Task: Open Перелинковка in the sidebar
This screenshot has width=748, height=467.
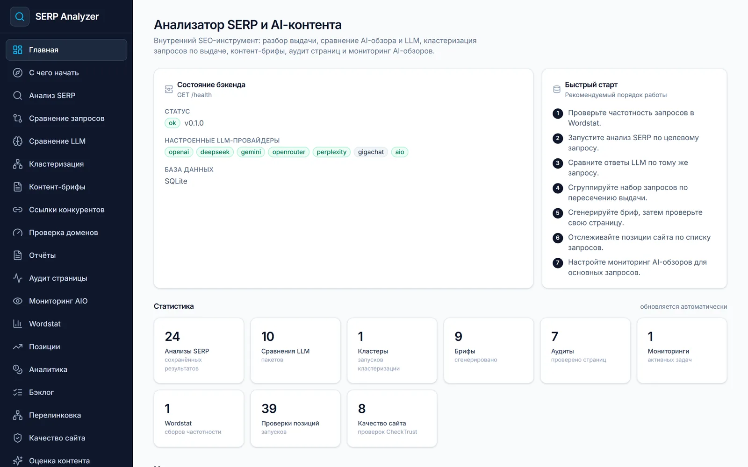Action: click(x=66, y=415)
